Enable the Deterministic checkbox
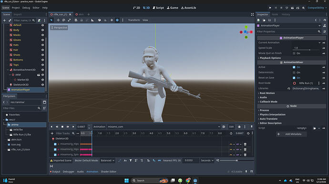The image size is (329, 184). 294,72
